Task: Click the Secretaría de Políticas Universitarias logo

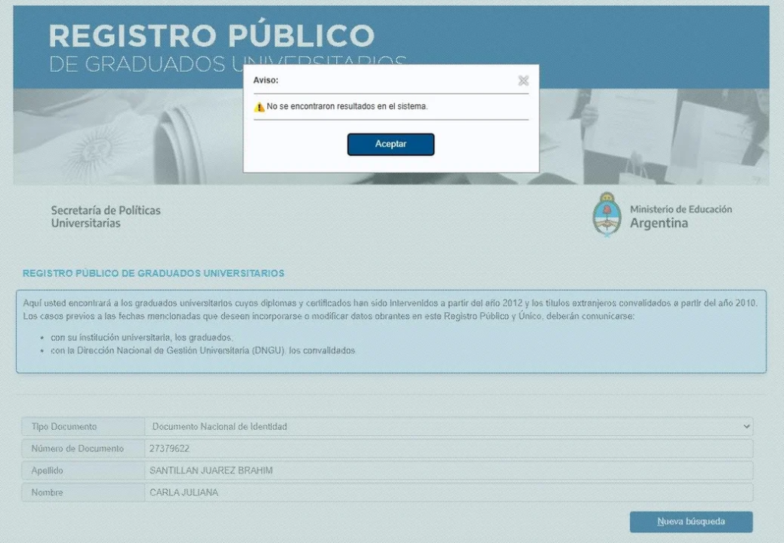Action: tap(106, 216)
